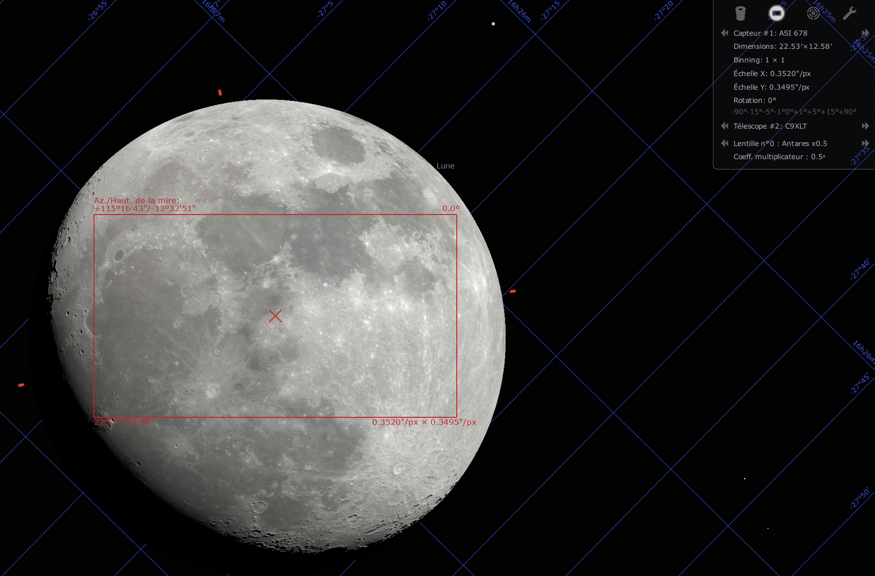
Task: Select the previous sensor before ASI 678
Action: [724, 33]
